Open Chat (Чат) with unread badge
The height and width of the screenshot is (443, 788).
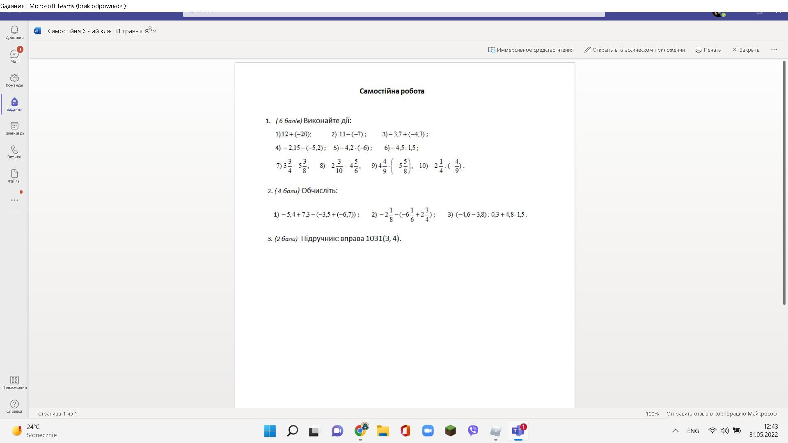click(x=14, y=56)
